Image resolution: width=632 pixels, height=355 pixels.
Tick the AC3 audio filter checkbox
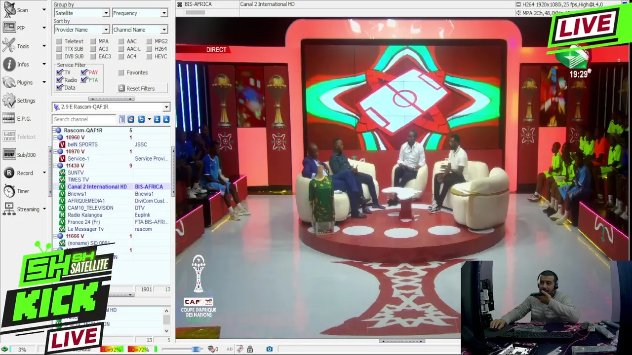(93, 49)
